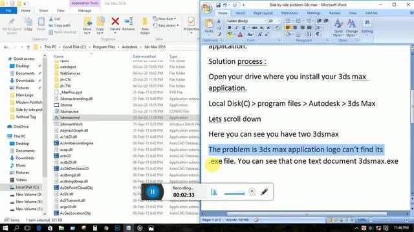
Task: Click Program Files in address breadcrumb
Action: pos(103,47)
